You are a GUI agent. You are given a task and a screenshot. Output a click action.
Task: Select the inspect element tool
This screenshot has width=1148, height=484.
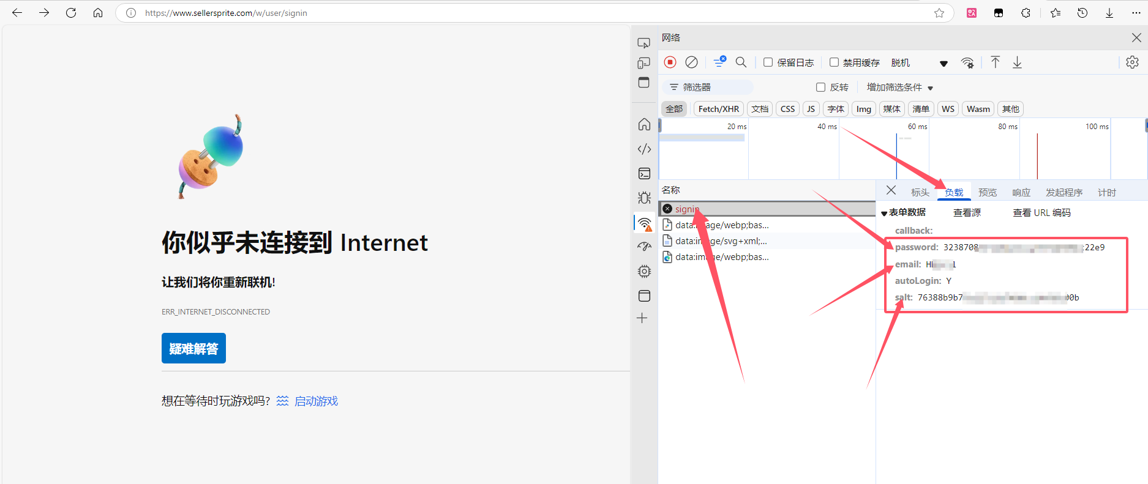643,43
